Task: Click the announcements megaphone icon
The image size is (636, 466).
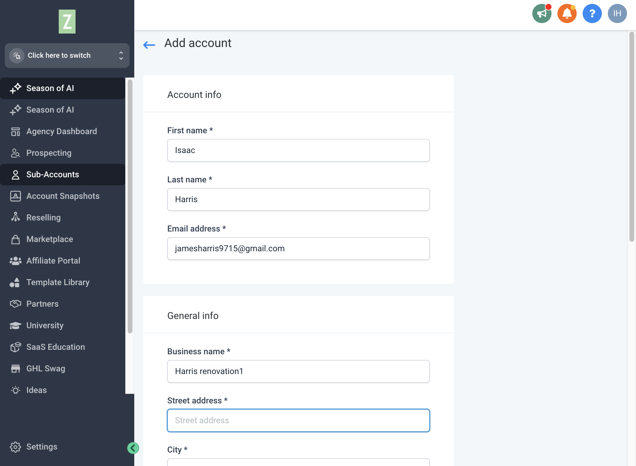Action: click(x=542, y=13)
